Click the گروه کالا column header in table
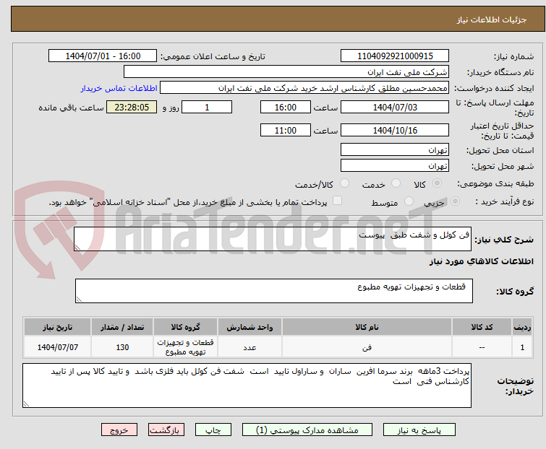546x449 pixels. point(186,327)
